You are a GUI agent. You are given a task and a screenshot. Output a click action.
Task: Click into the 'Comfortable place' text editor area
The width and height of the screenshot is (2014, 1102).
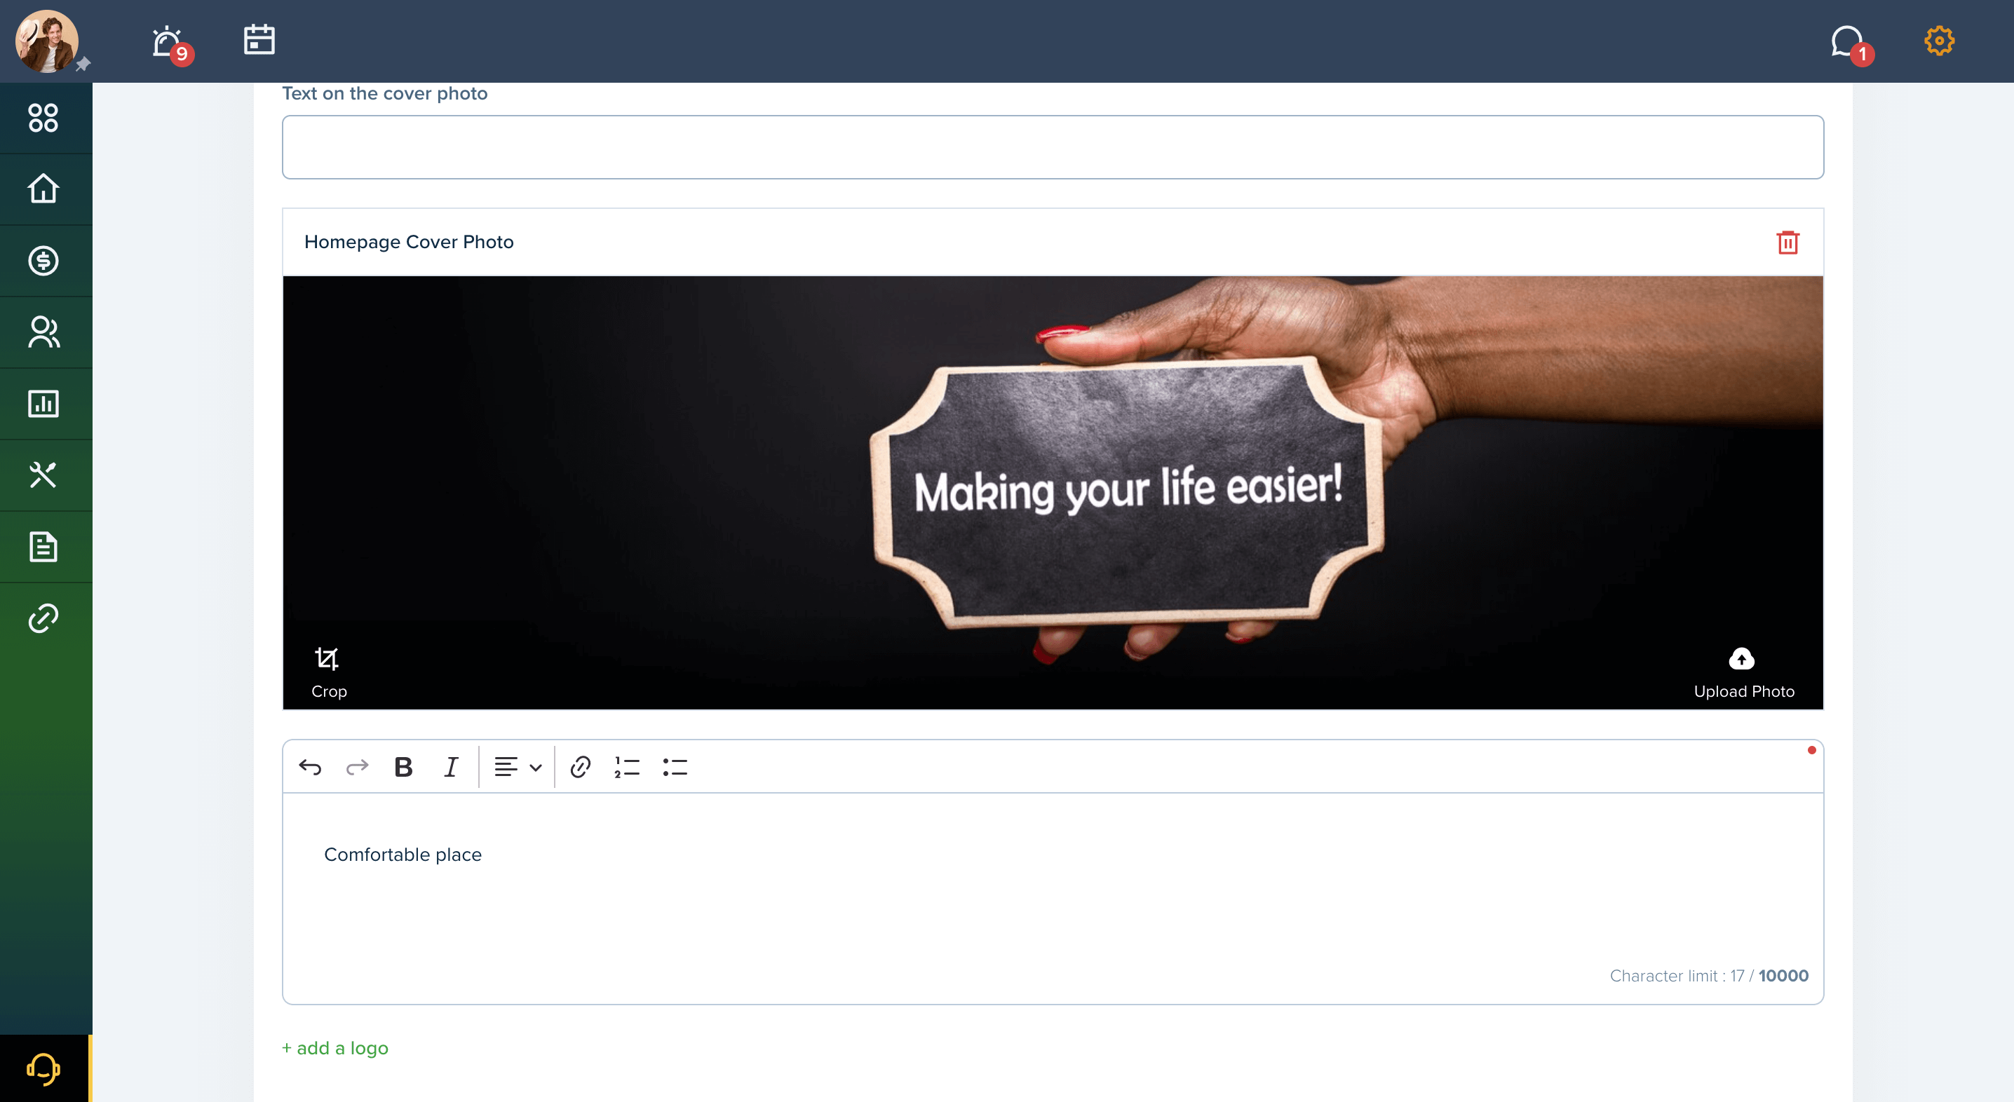point(1053,898)
